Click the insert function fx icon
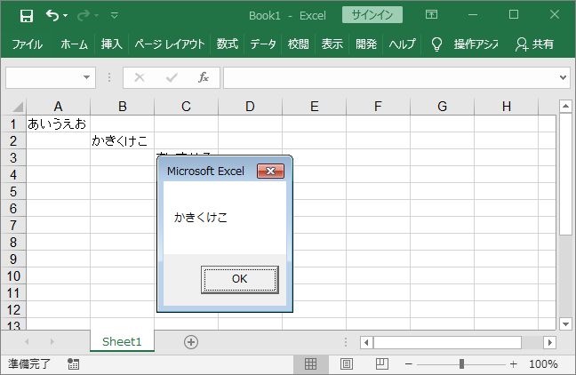This screenshot has height=375, width=576. [x=203, y=77]
